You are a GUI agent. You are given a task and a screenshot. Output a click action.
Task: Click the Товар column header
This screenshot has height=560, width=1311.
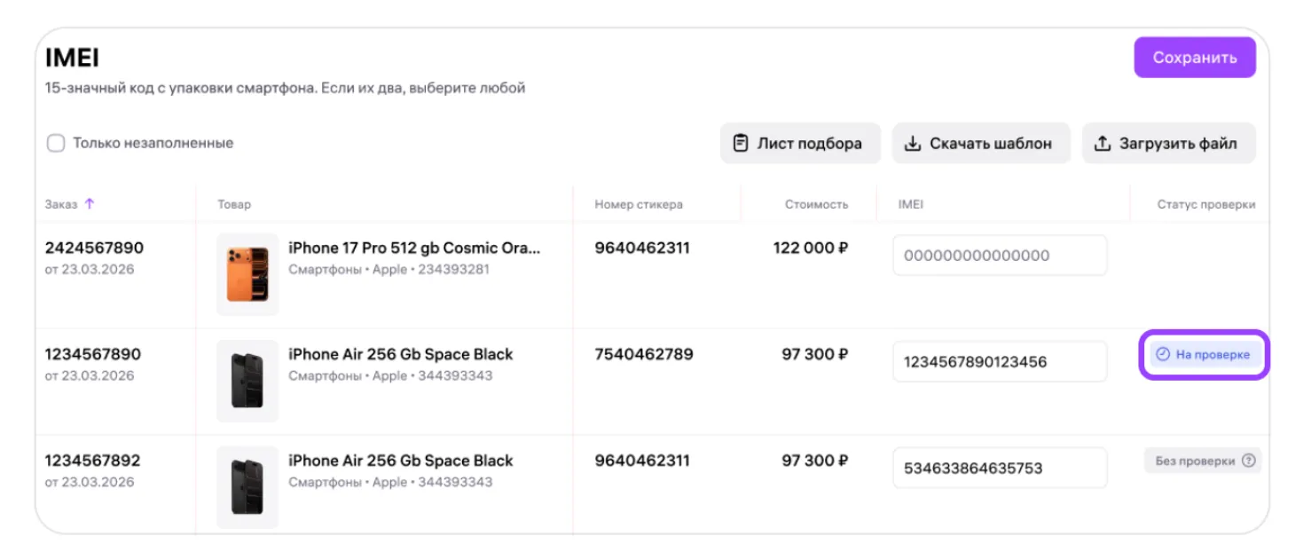click(234, 204)
